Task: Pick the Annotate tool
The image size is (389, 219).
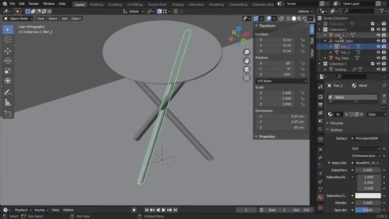Action: [x=8, y=92]
